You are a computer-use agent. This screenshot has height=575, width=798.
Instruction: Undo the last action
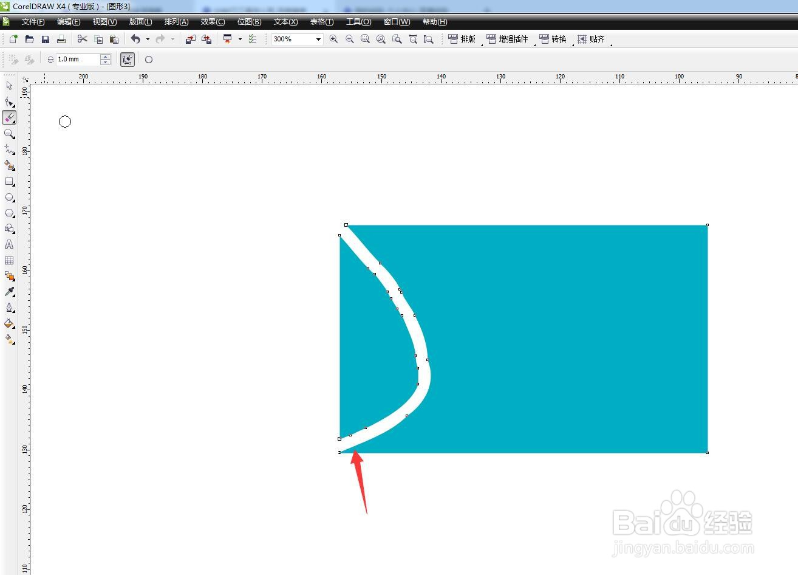coord(136,39)
